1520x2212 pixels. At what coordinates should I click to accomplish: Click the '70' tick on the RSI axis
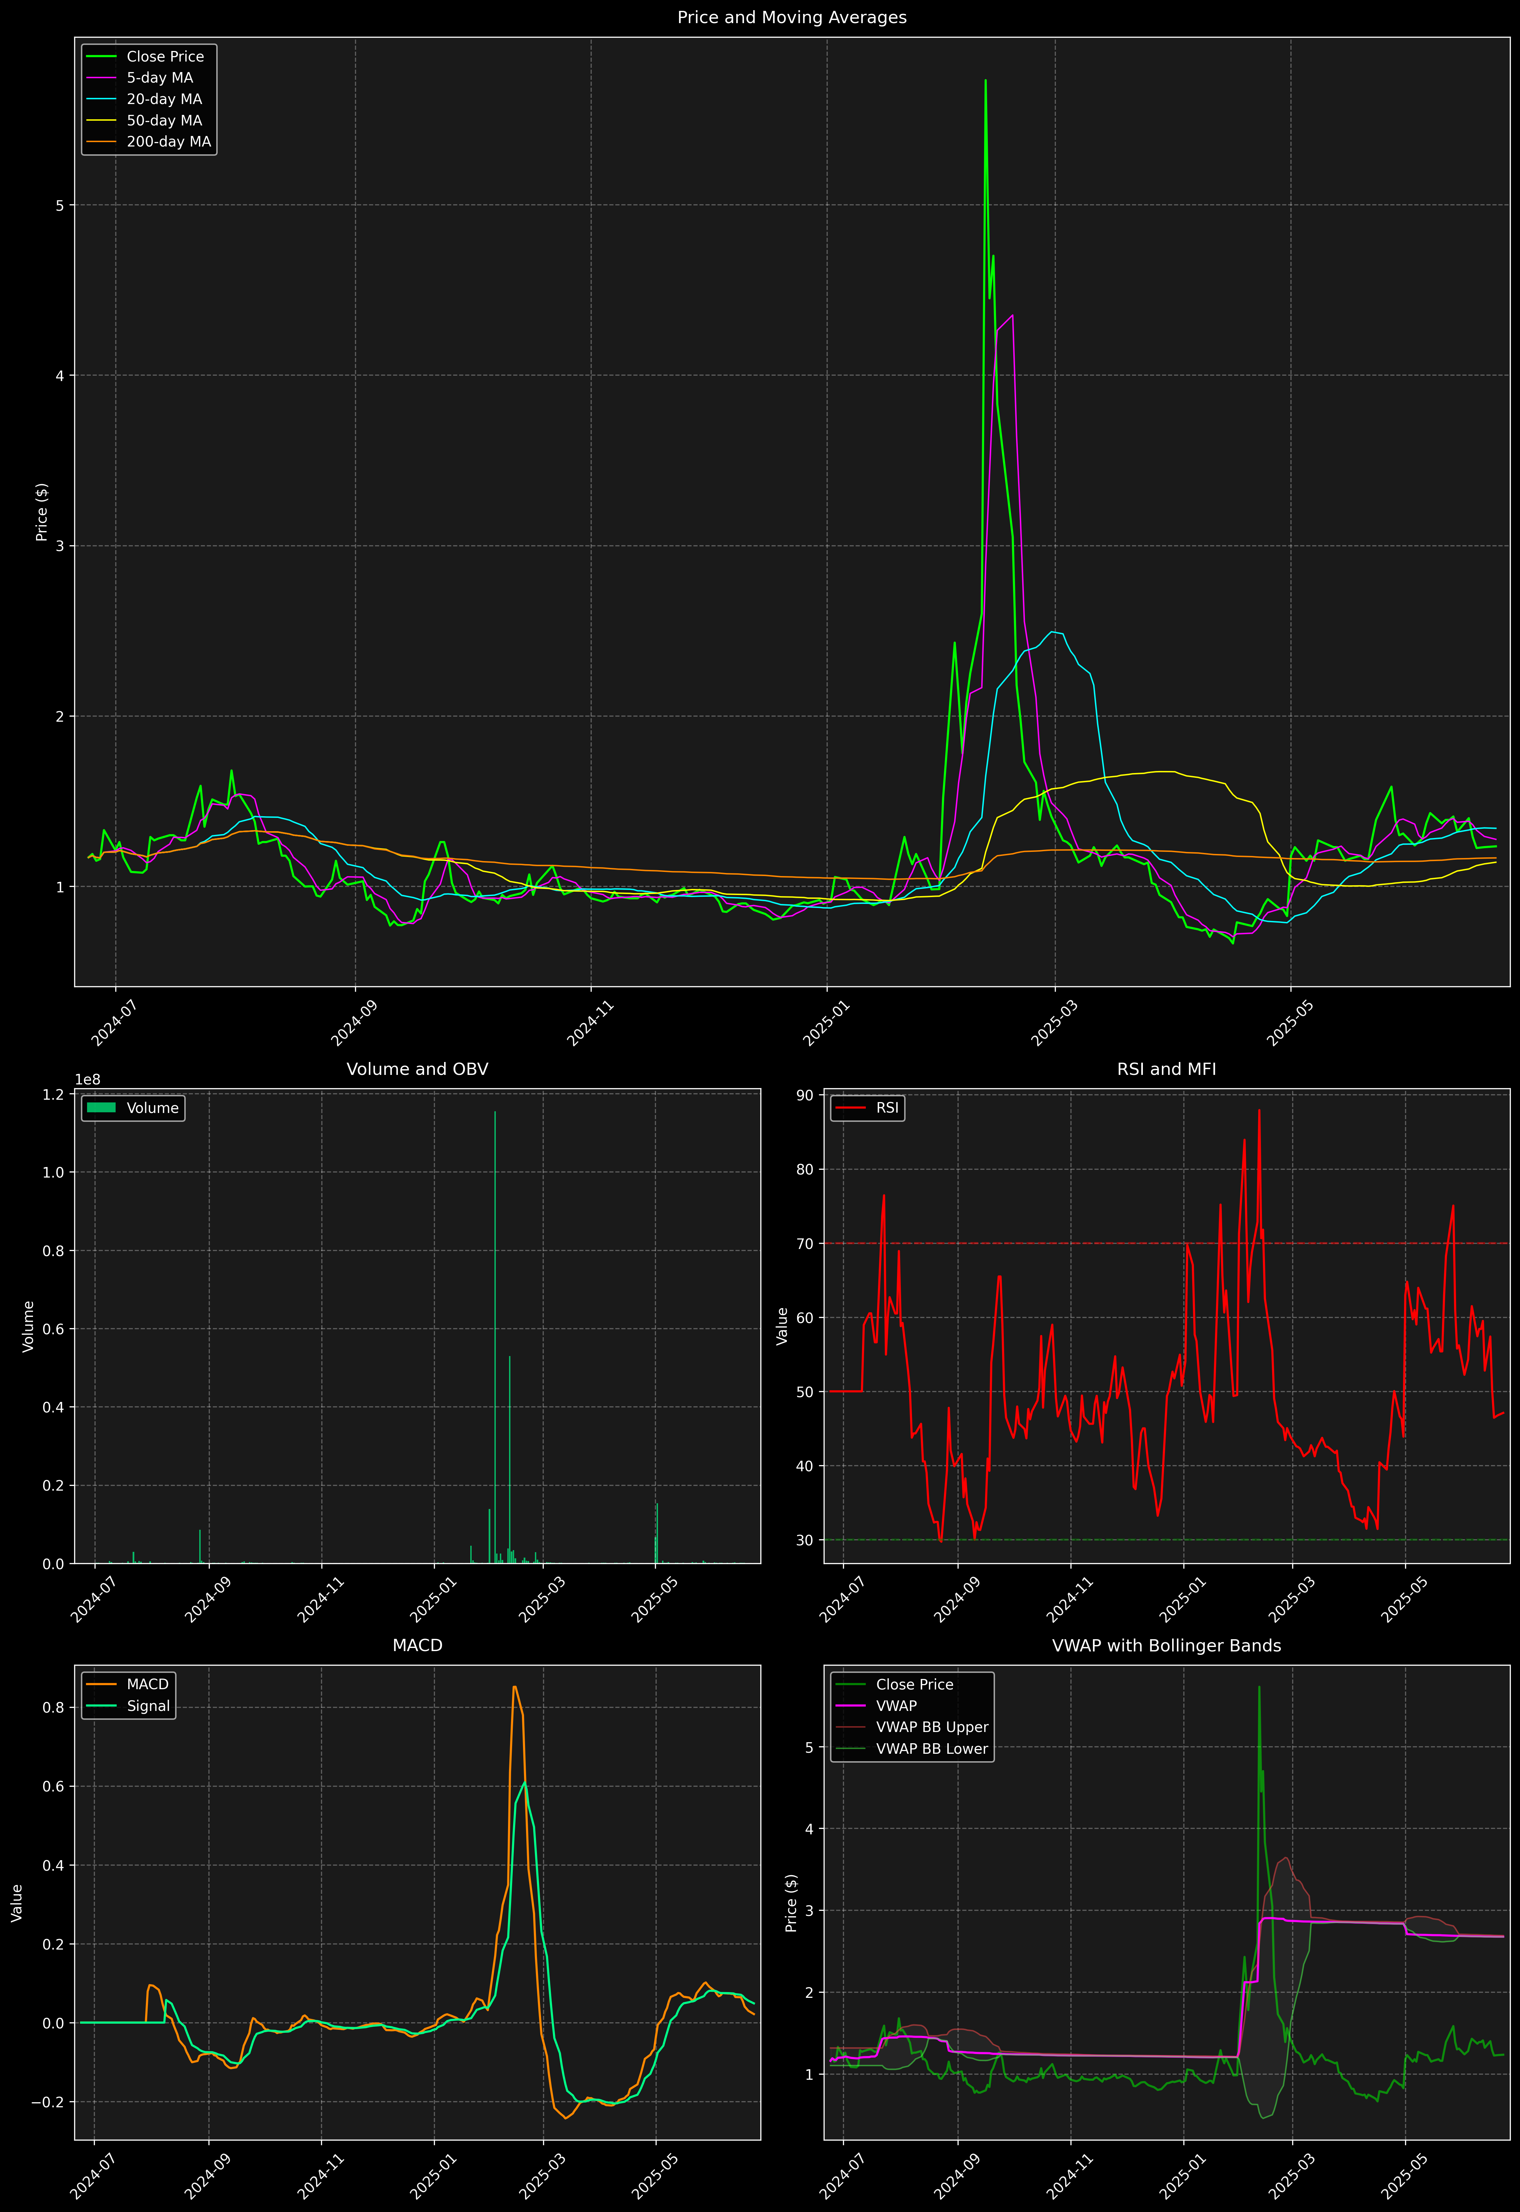(x=805, y=1244)
